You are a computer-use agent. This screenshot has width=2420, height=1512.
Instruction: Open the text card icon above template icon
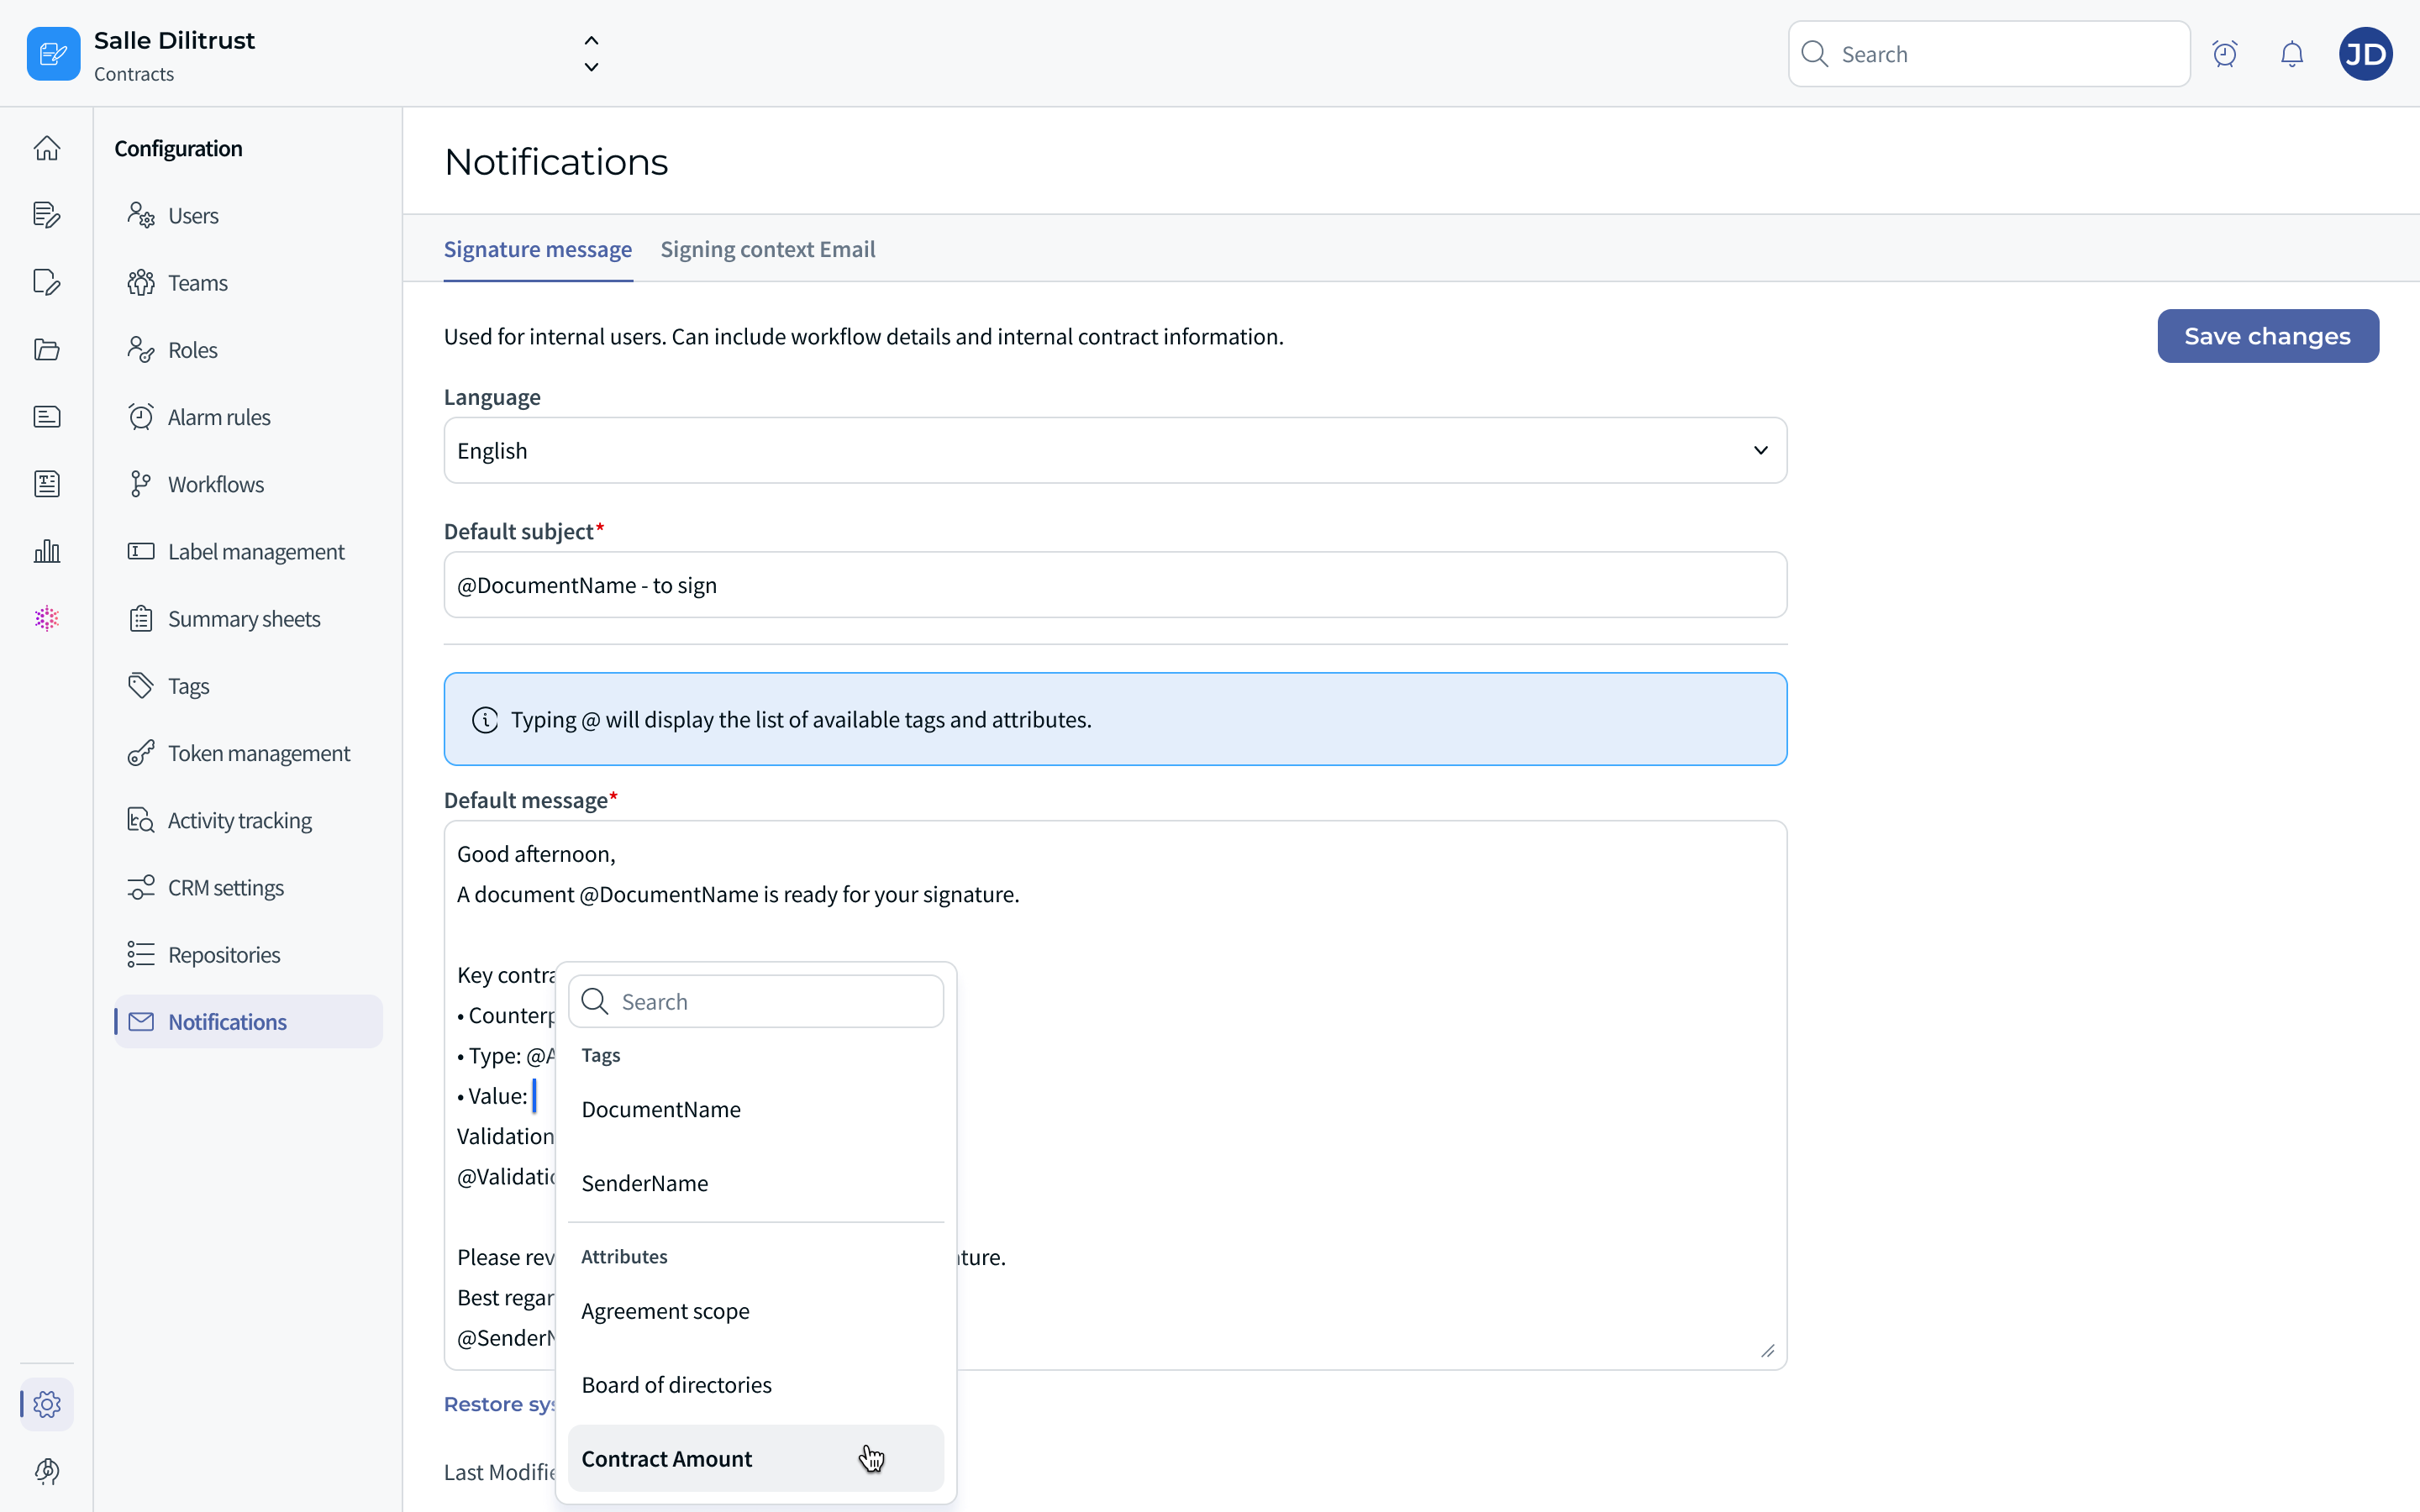(47, 417)
